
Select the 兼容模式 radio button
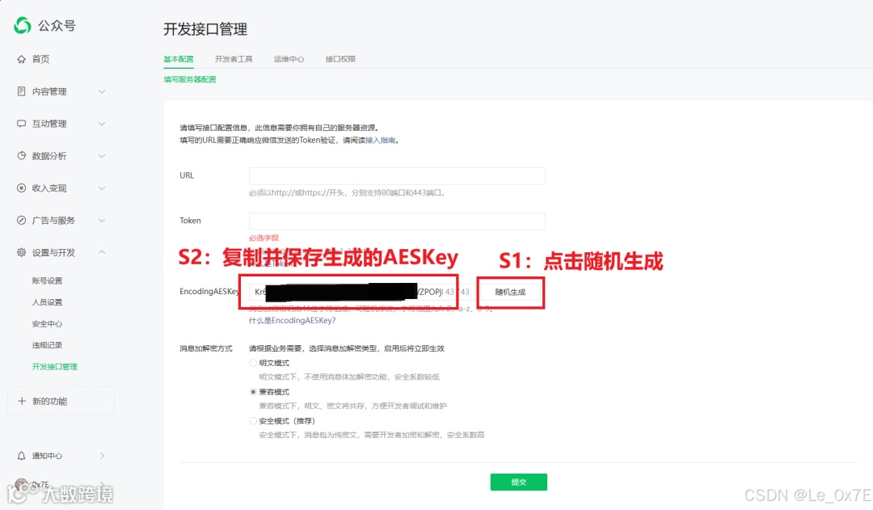pos(253,392)
